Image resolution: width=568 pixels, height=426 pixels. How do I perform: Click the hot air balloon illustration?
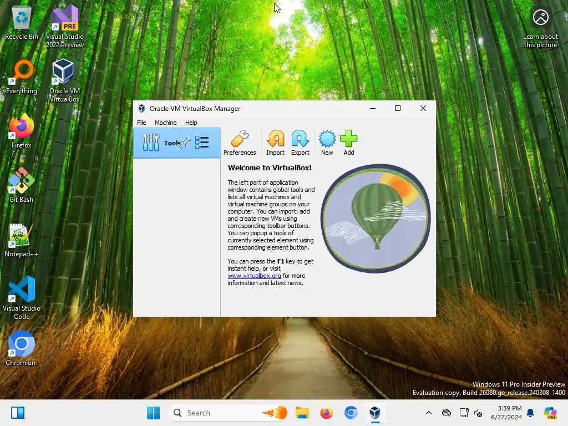pyautogui.click(x=376, y=219)
